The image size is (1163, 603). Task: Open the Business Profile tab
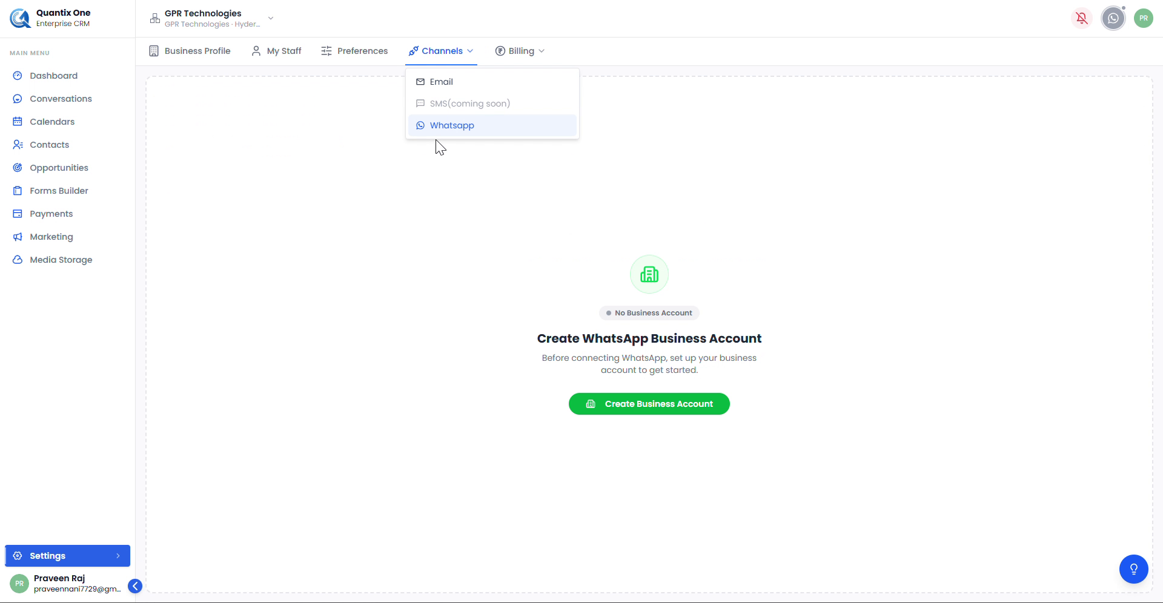[190, 51]
